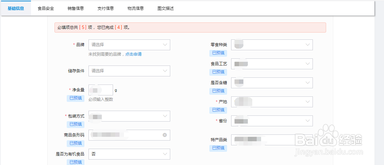The width and height of the screenshot is (384, 165).
Task: Click the 已预填 tag under 食品工艺
Action: click(218, 72)
